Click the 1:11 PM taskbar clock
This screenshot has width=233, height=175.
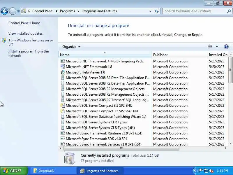222,171
